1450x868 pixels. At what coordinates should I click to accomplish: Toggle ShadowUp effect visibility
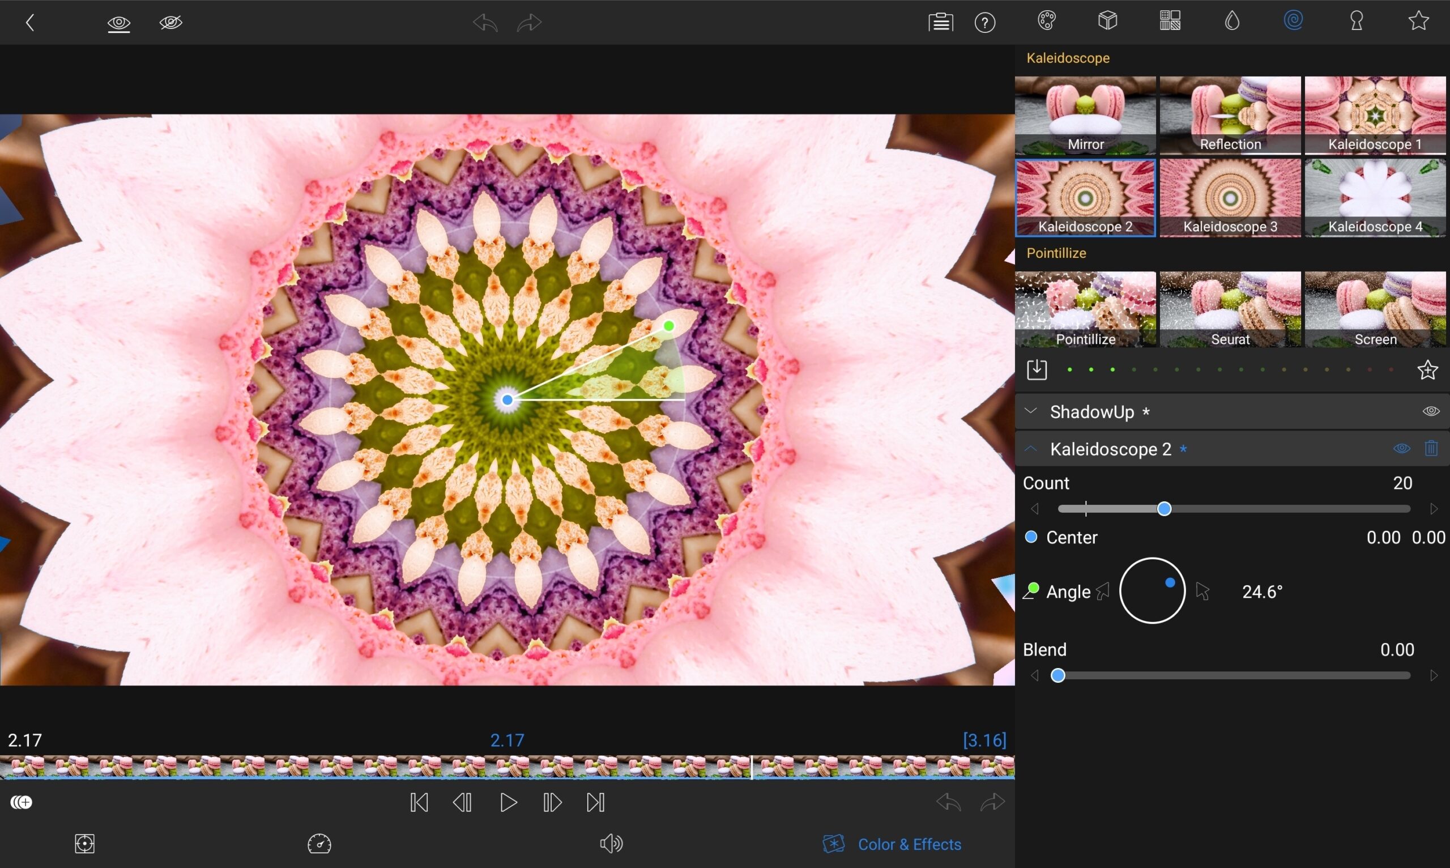coord(1430,411)
